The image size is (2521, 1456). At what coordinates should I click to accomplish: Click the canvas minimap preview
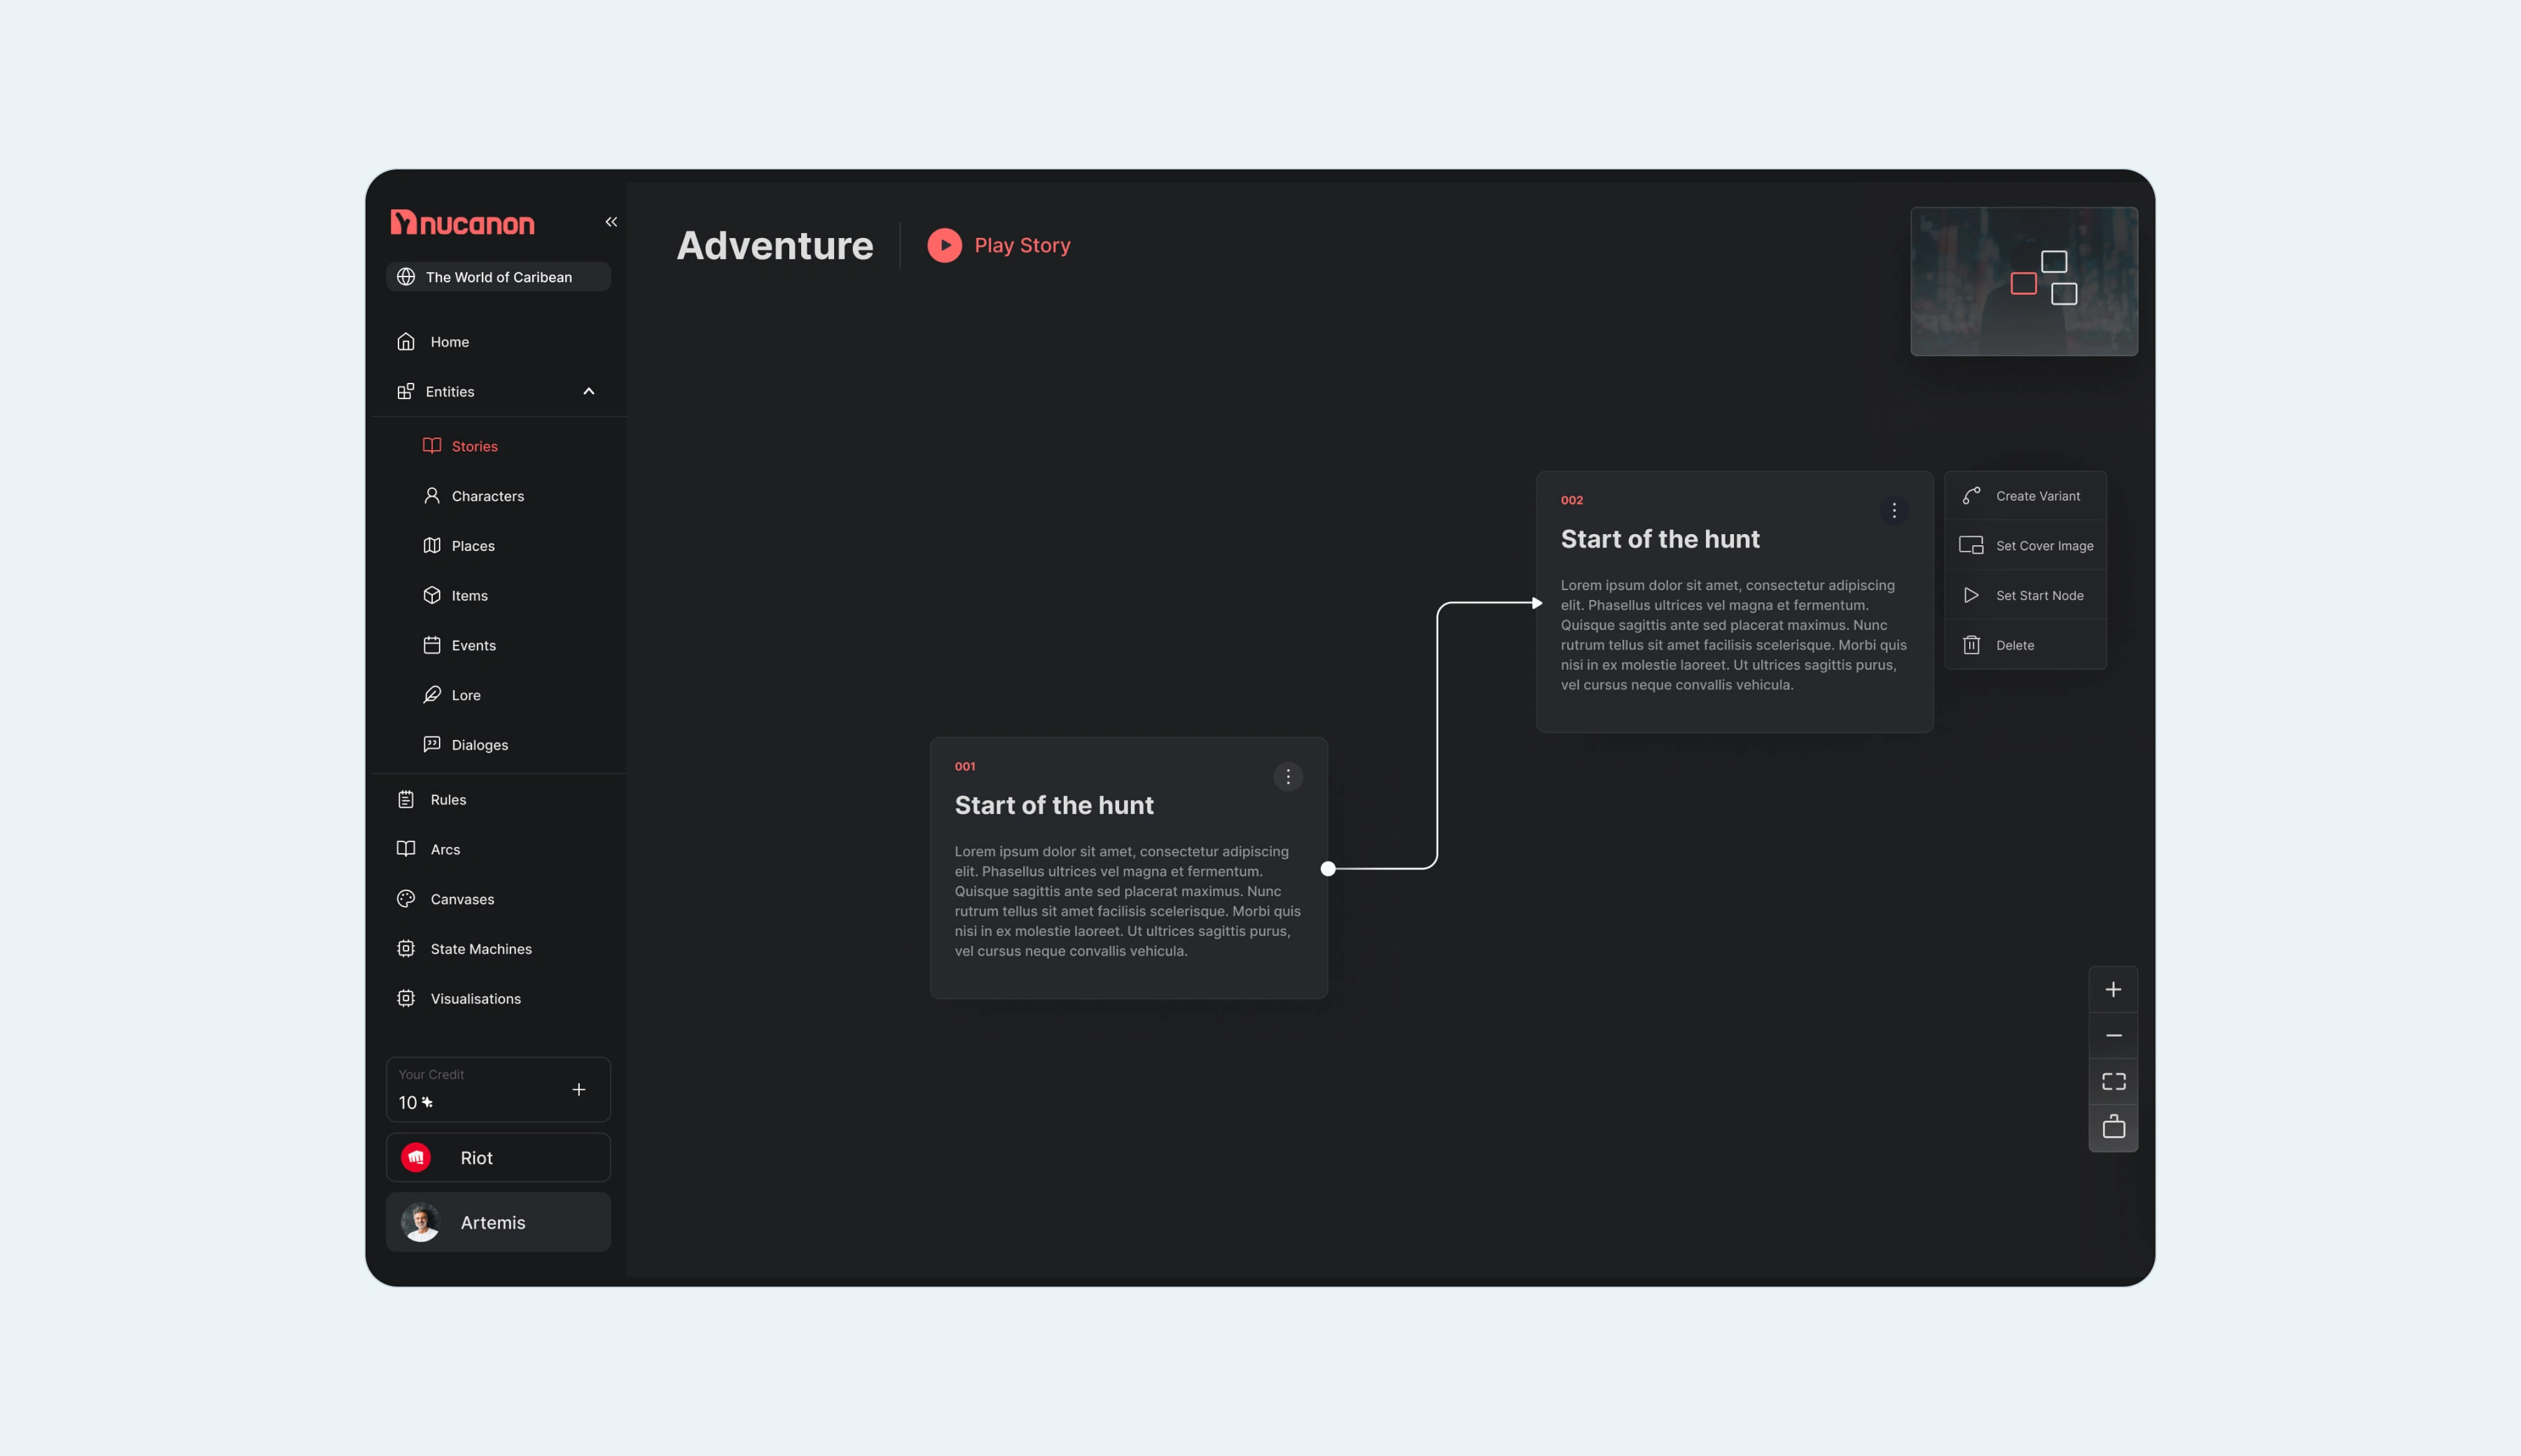pyautogui.click(x=2024, y=281)
